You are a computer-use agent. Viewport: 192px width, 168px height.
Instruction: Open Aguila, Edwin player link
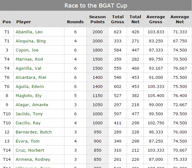tap(30, 87)
